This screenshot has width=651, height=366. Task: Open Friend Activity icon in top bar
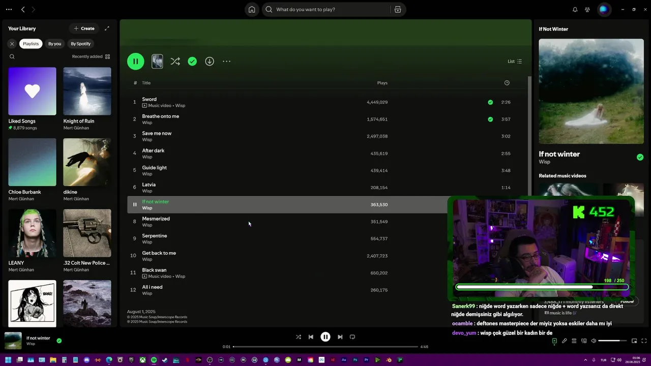[587, 9]
